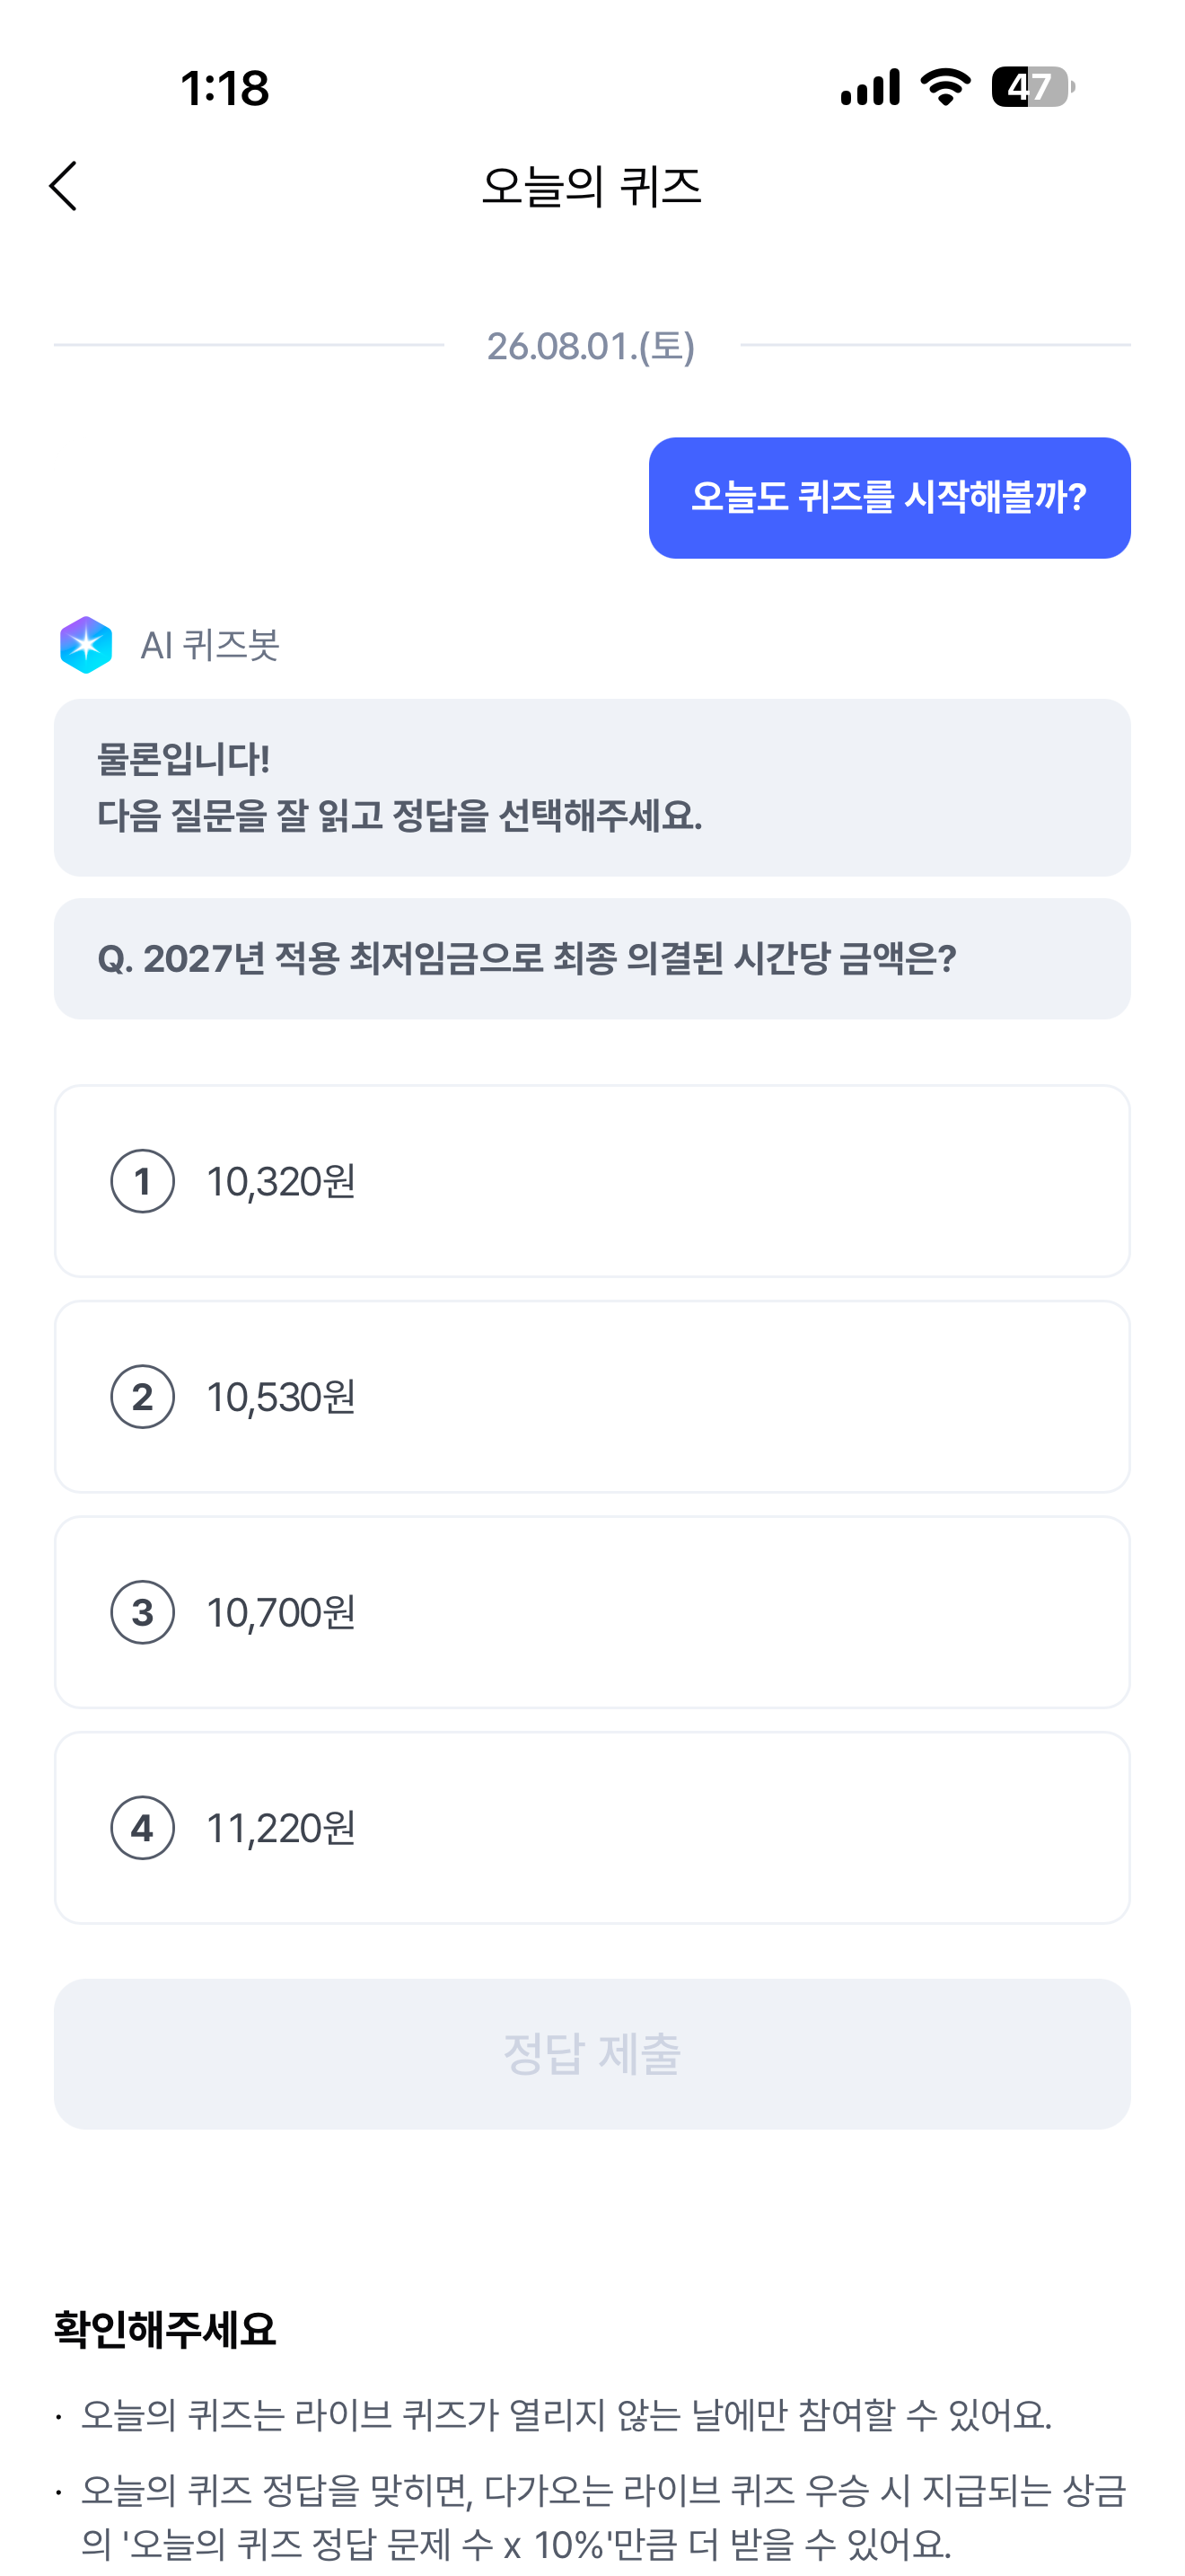
Task: Tap the 물론입니다! bot message bubble
Action: coord(592,788)
